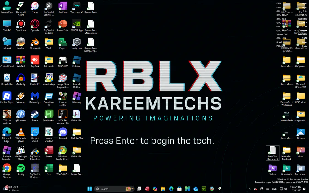Viewport: 309px width, 193px height.
Task: Launch PUBG LITE shortcut
Action: (63, 62)
